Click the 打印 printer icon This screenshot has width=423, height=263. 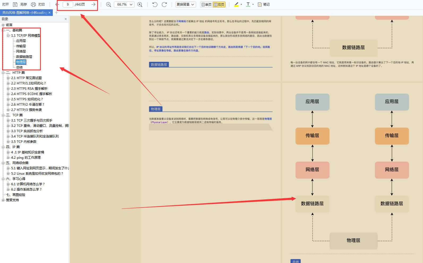(33, 5)
